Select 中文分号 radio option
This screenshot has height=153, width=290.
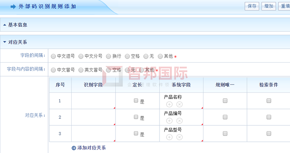point(81,56)
